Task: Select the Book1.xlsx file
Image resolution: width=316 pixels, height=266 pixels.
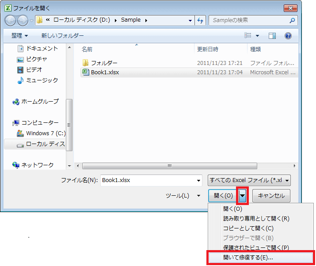Action: pyautogui.click(x=189, y=72)
